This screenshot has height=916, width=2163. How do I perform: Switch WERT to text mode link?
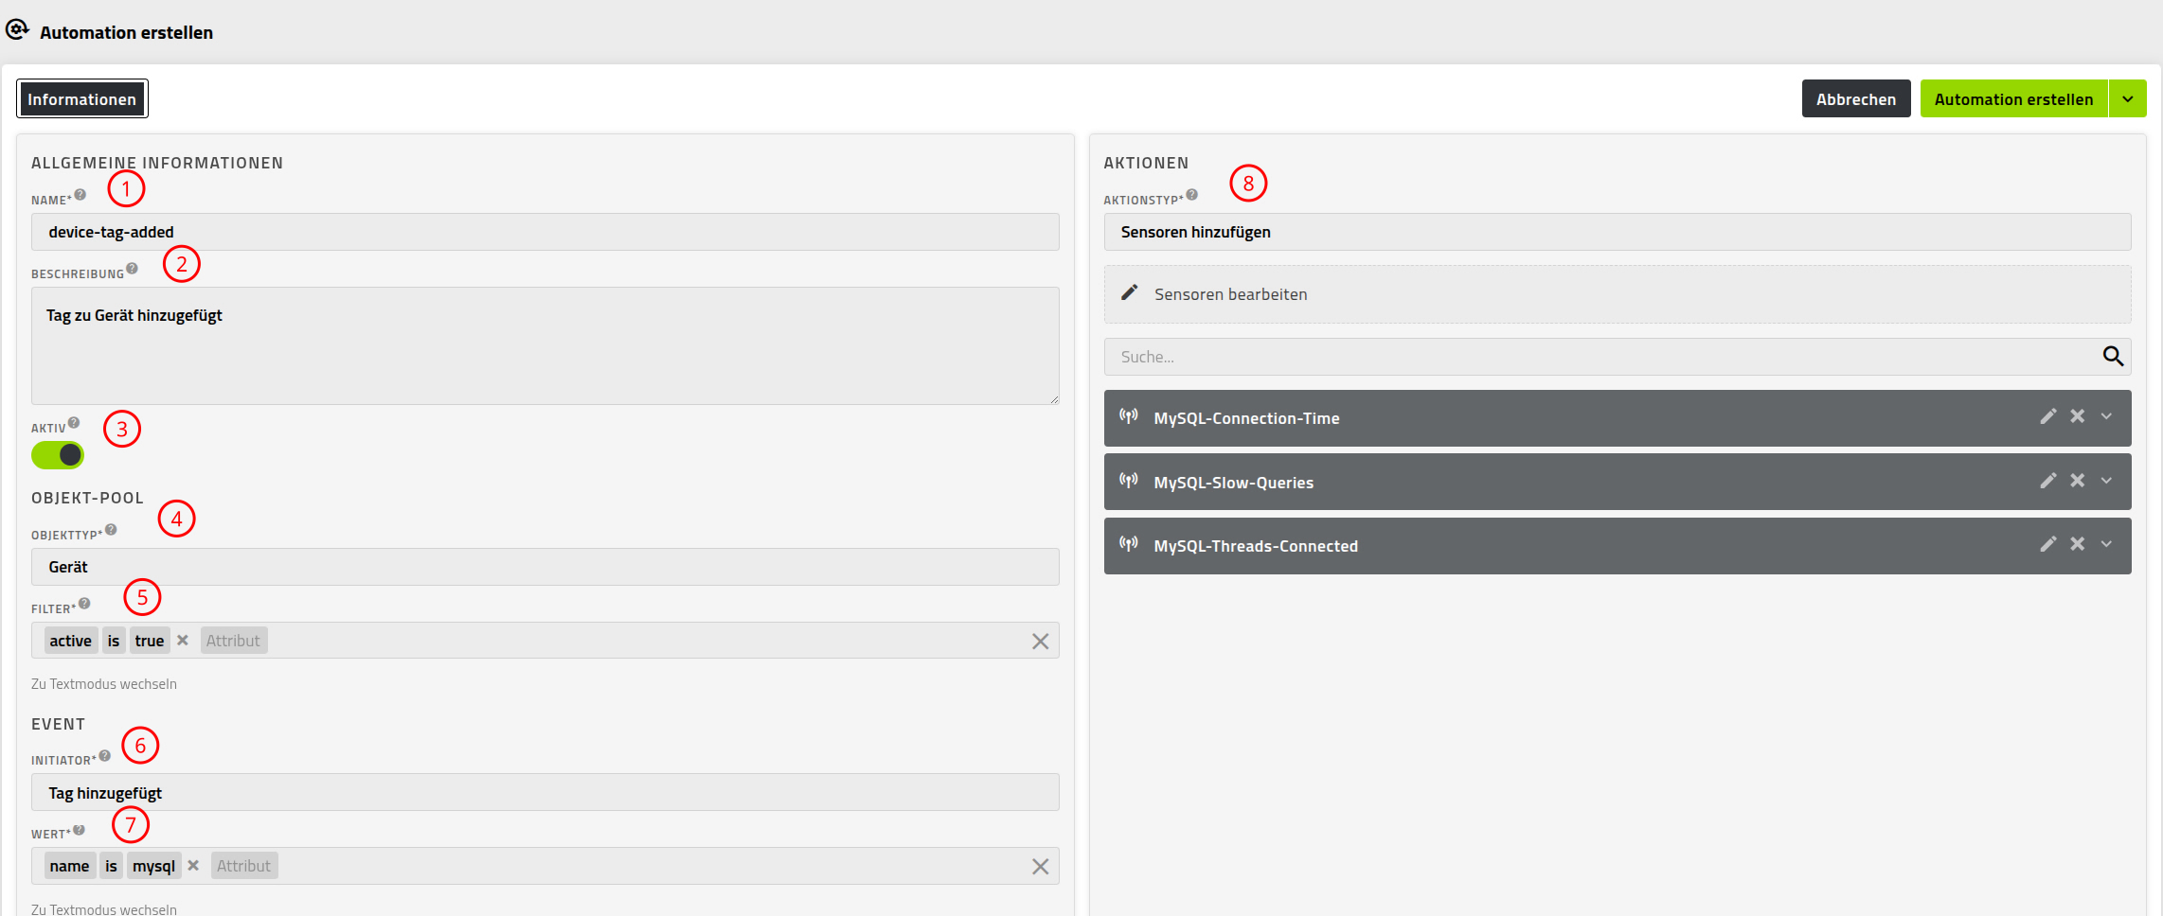click(104, 909)
